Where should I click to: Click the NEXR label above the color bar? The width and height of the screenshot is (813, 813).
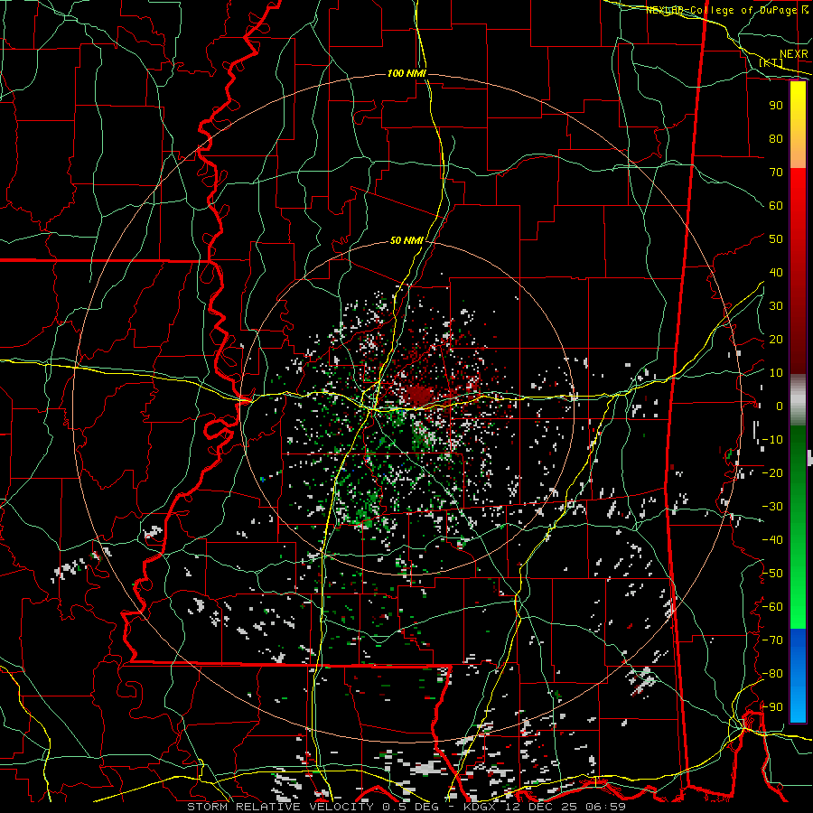point(794,54)
